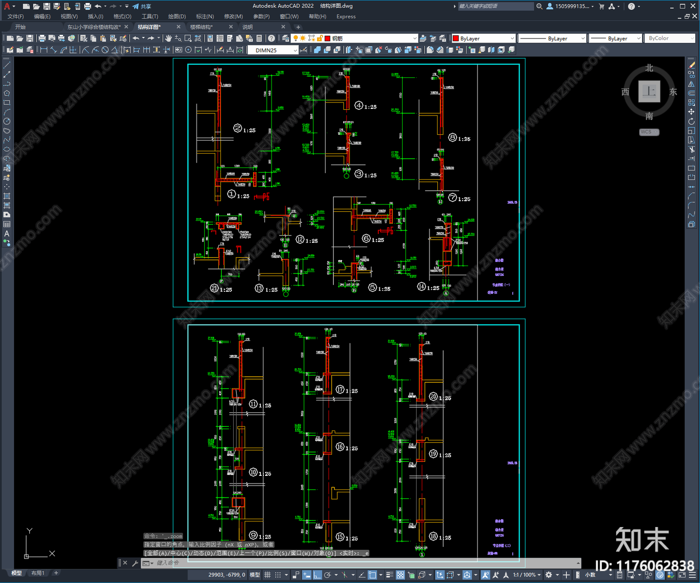Select the Aligned Dimension tool

[53, 50]
